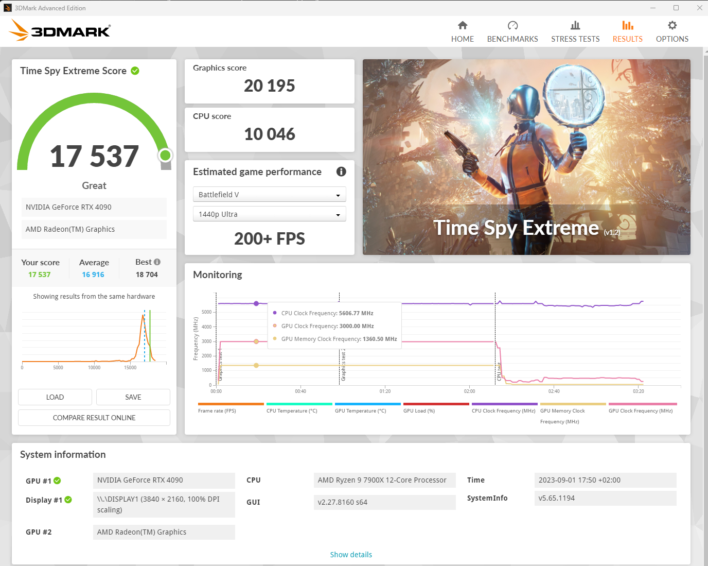Click the GUI version v2.27.8160 s64

click(385, 502)
